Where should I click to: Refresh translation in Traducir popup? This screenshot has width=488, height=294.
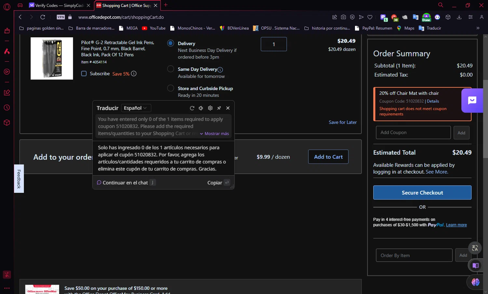pyautogui.click(x=192, y=108)
